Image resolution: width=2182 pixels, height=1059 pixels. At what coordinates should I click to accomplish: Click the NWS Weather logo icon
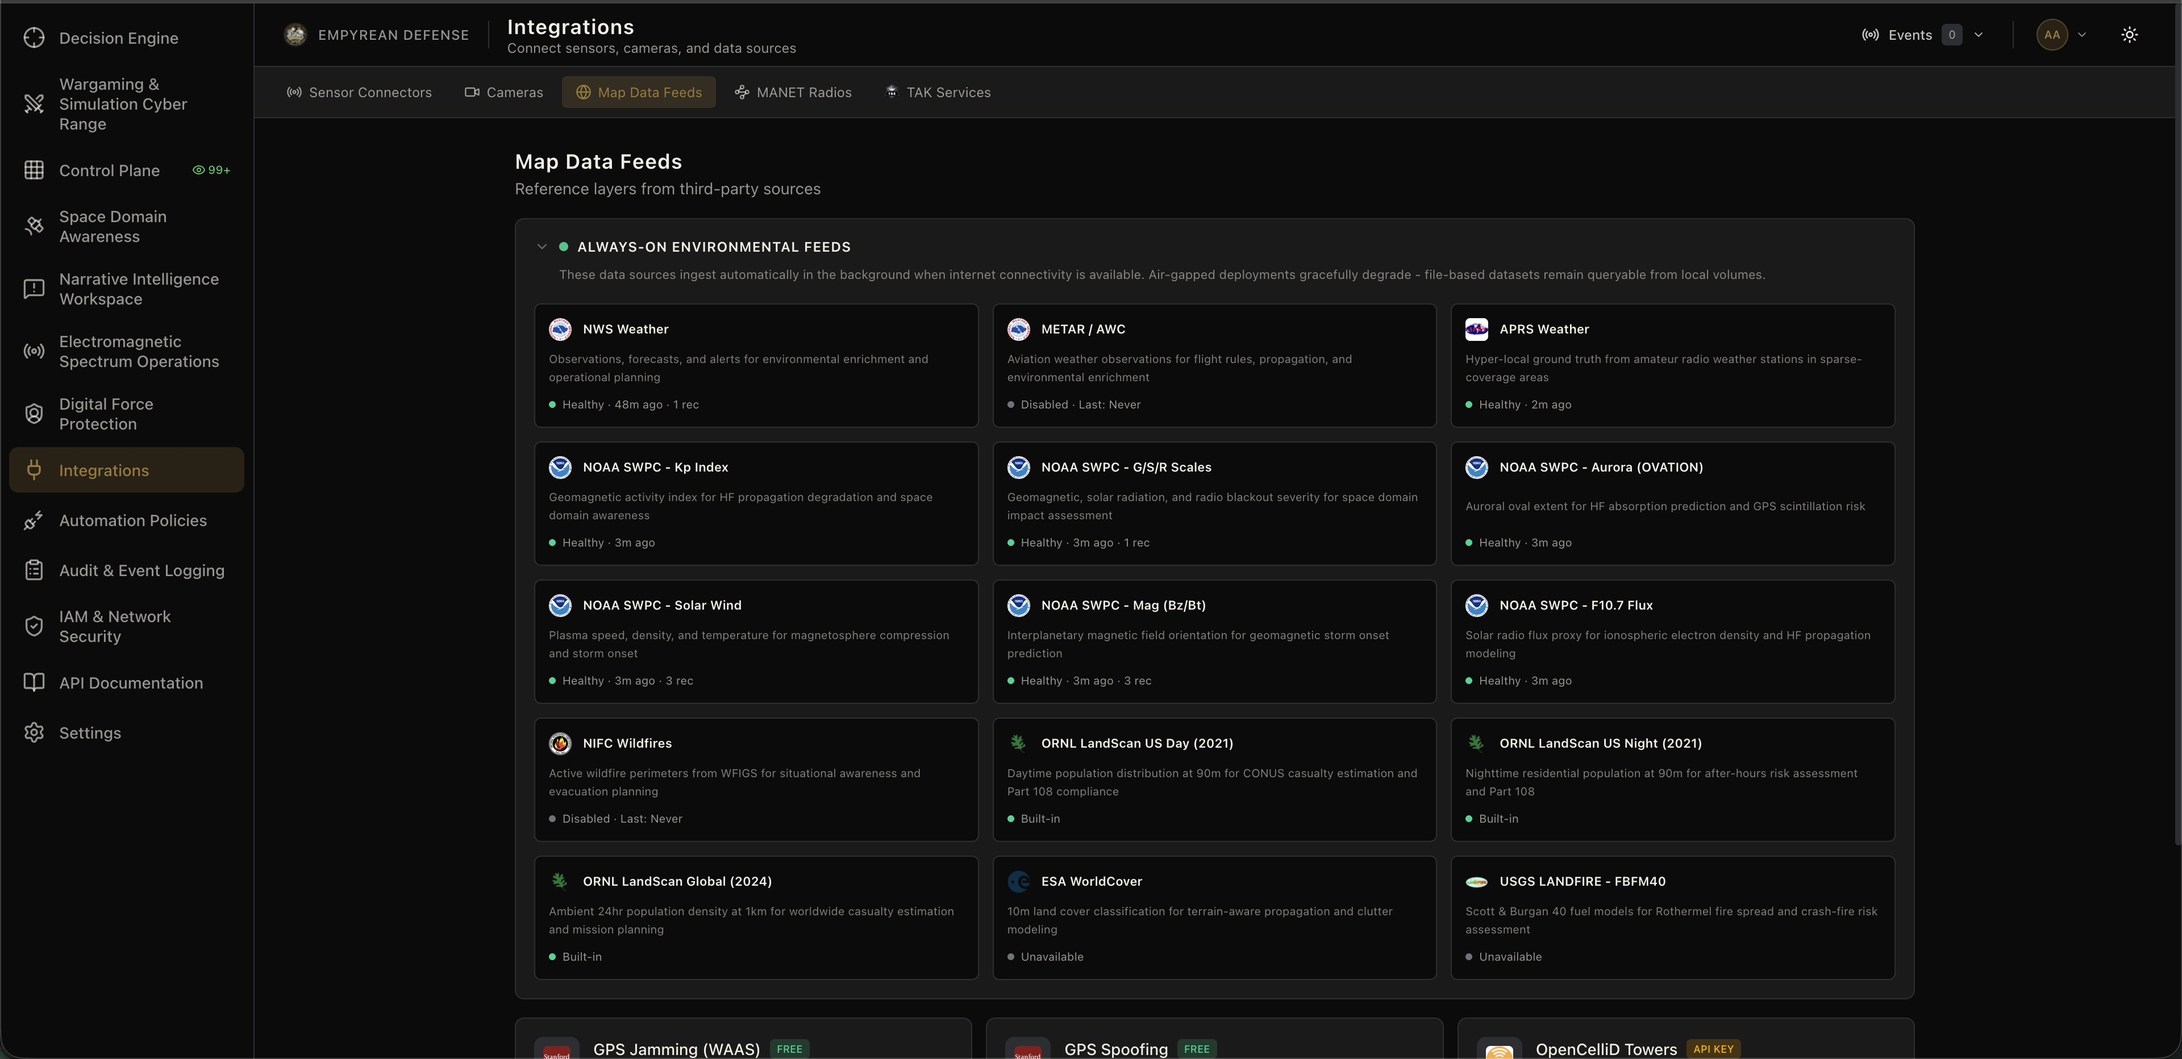pyautogui.click(x=560, y=330)
